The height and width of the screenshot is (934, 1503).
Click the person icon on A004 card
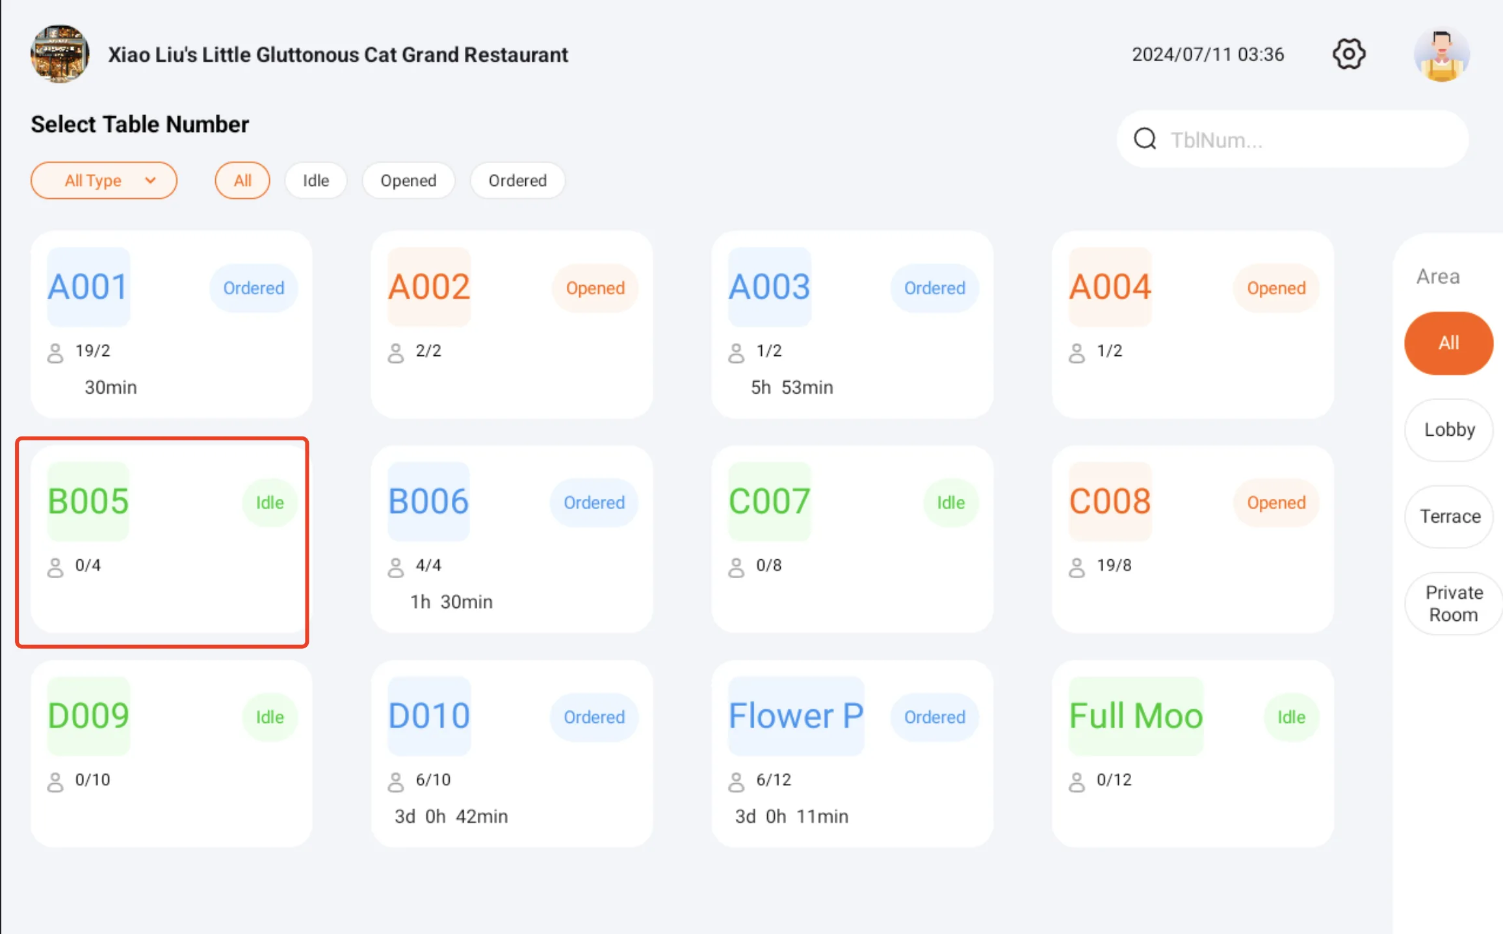(1077, 353)
